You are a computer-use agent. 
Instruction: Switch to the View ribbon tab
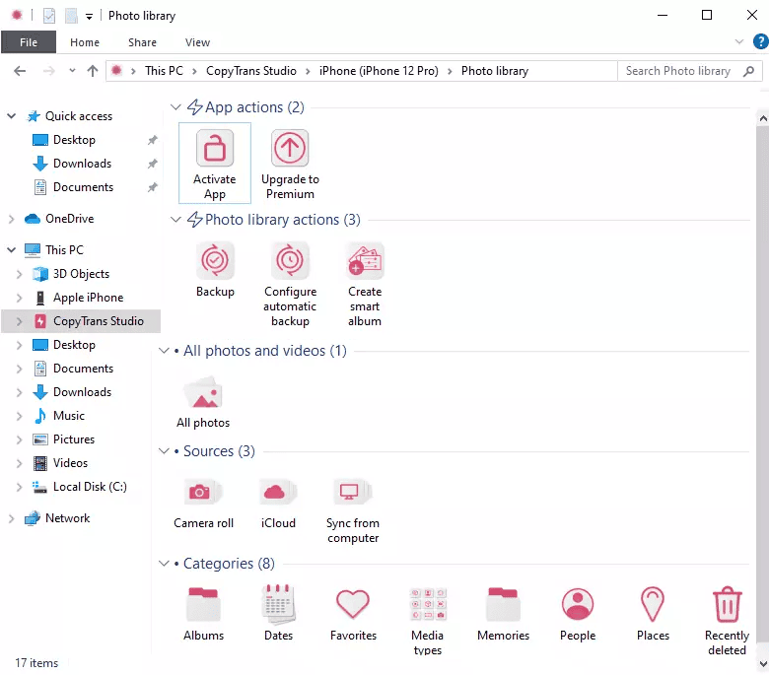[197, 42]
